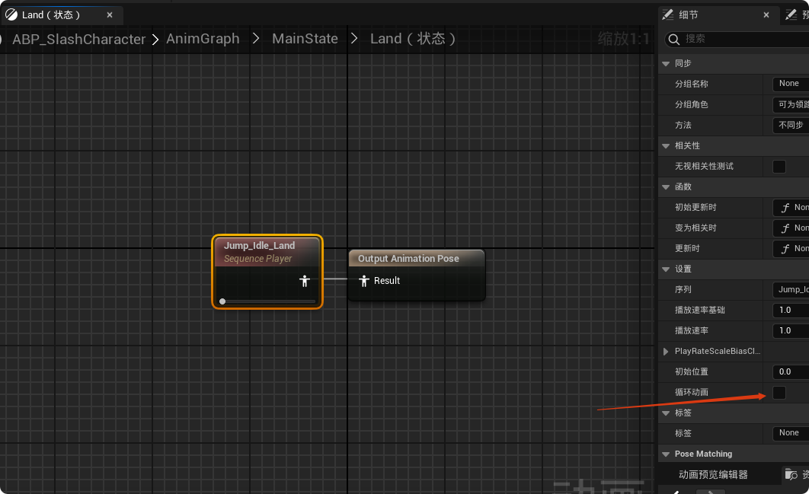Collapse the 函数 section
809x494 pixels.
(666, 187)
